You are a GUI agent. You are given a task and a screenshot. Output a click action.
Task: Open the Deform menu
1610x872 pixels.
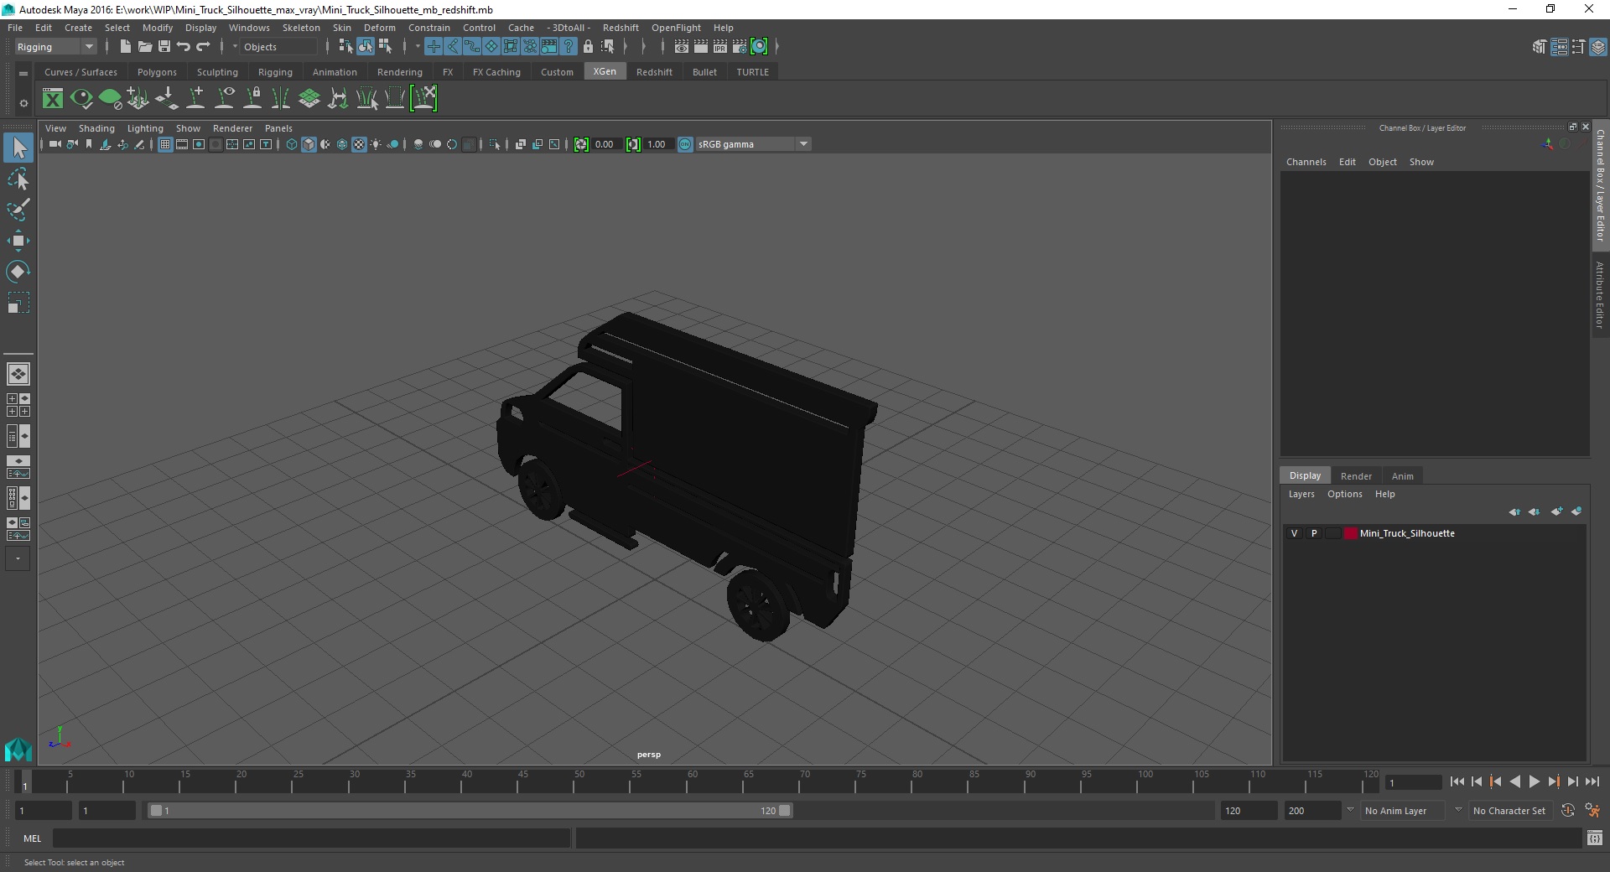coord(379,28)
